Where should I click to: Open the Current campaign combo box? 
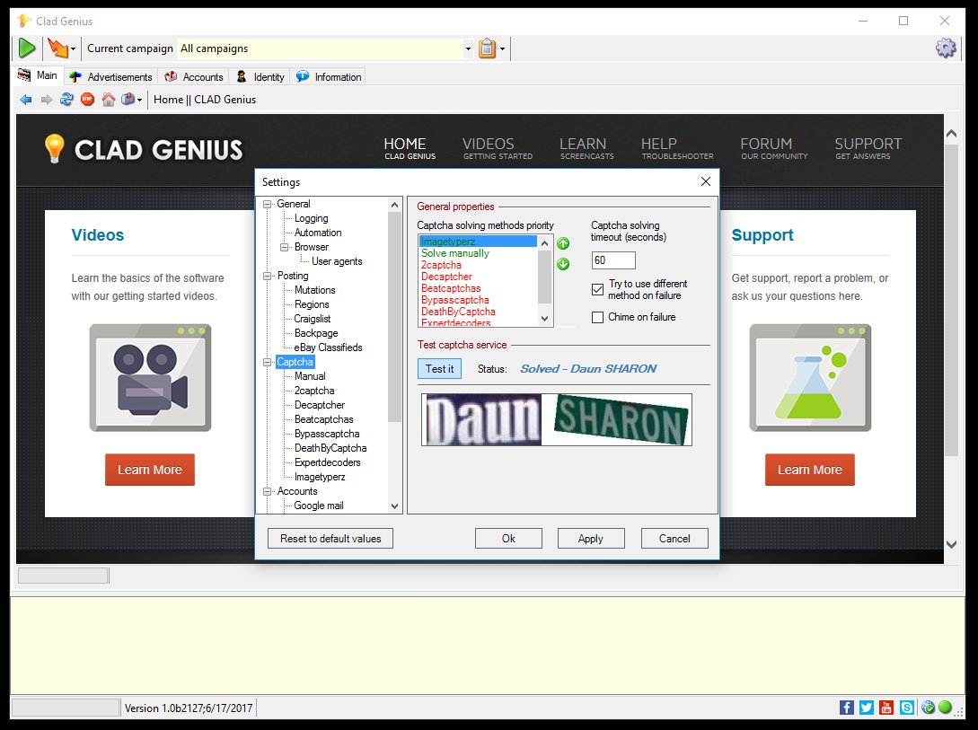pyautogui.click(x=326, y=48)
